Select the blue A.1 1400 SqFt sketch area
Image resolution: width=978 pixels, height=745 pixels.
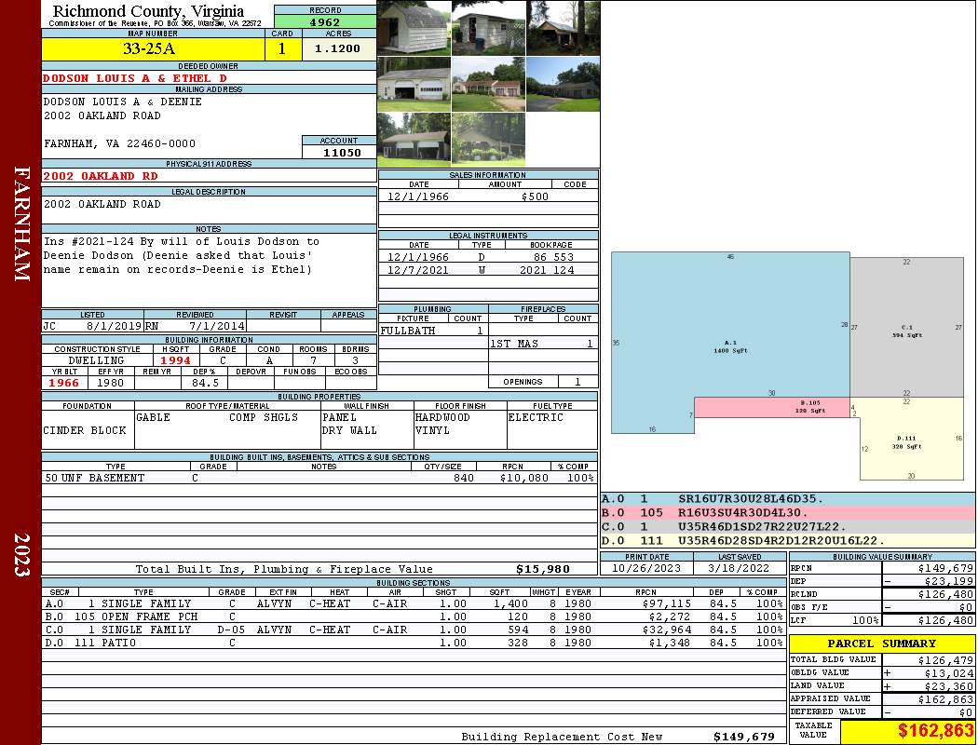[727, 346]
